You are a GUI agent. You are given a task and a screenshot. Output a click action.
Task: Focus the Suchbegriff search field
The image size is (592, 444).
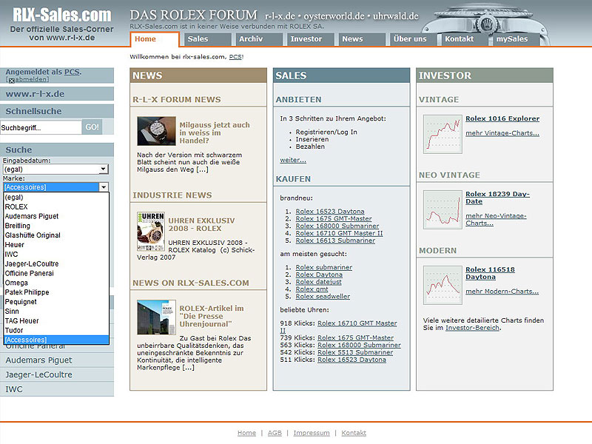41,127
